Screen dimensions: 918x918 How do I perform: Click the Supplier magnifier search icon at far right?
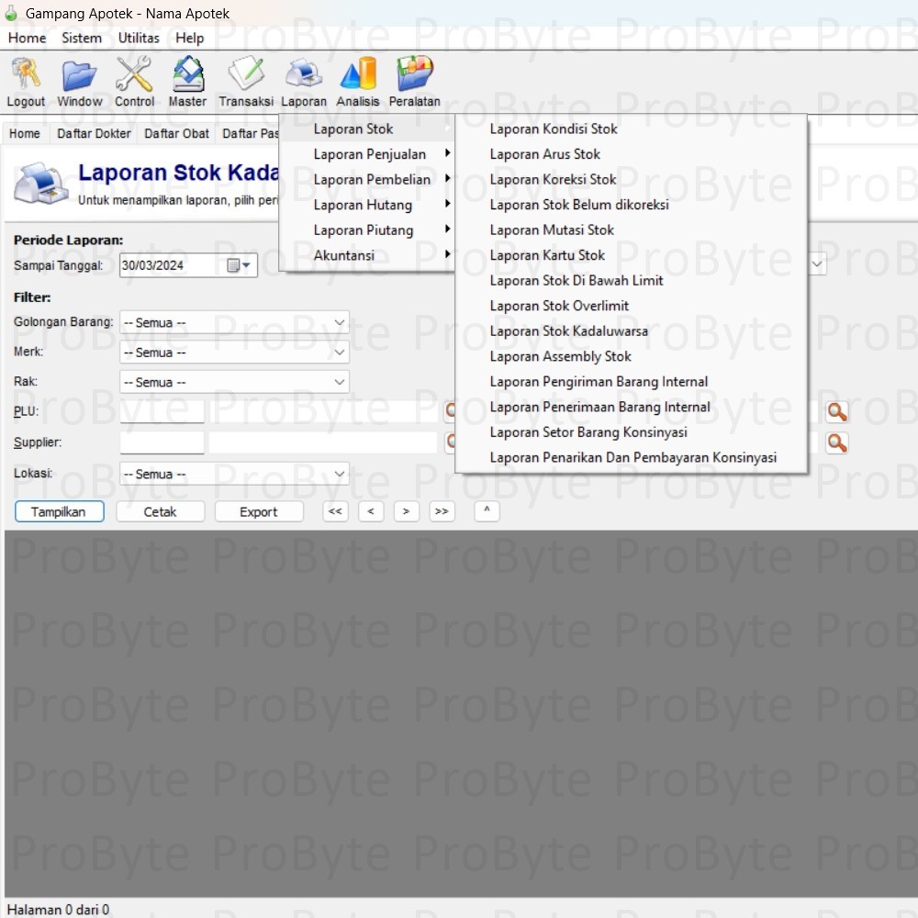click(836, 442)
